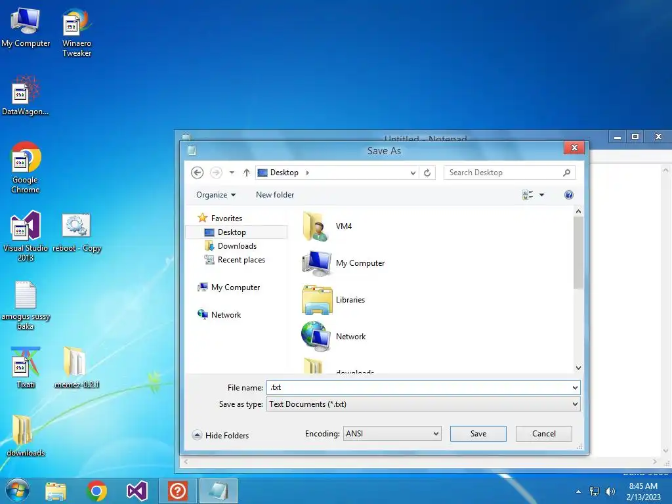
Task: Select the DataWagon desktop shortcut
Action: (26, 96)
